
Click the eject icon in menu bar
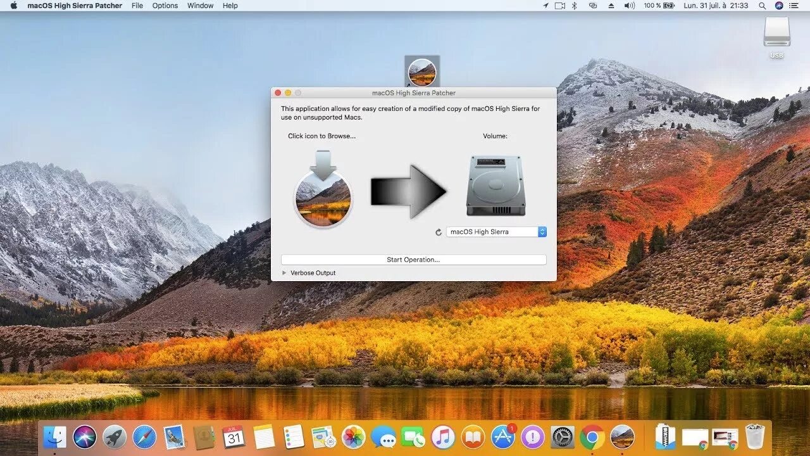(x=611, y=6)
